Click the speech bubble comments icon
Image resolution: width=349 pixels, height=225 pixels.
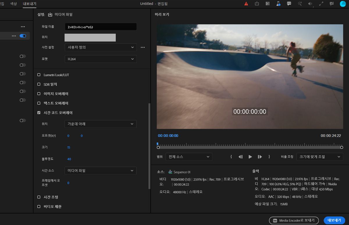pyautogui.click(x=289, y=4)
